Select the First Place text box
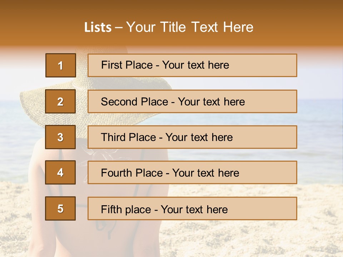Screen dimensions: 343x257 [192, 65]
